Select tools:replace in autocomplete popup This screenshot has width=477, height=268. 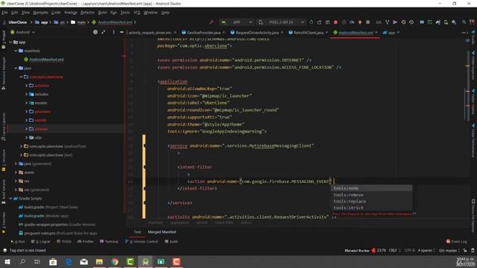click(x=371, y=201)
